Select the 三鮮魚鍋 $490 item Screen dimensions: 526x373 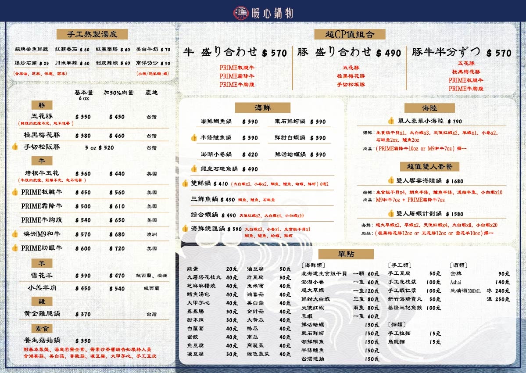pos(213,199)
